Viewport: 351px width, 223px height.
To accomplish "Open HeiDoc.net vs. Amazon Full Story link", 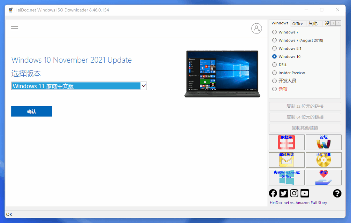I will [x=298, y=203].
